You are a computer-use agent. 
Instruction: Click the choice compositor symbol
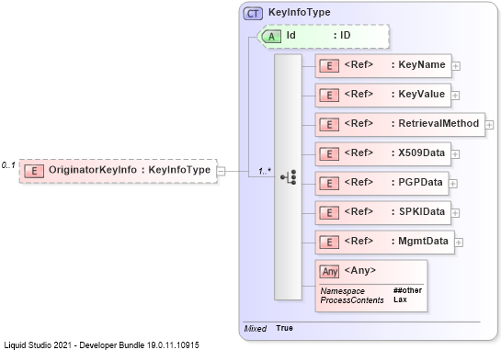pyautogui.click(x=289, y=177)
